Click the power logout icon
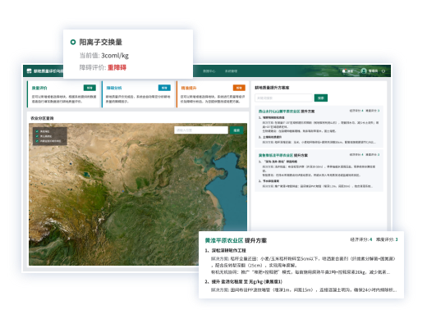The height and width of the screenshot is (328, 427). (383, 71)
